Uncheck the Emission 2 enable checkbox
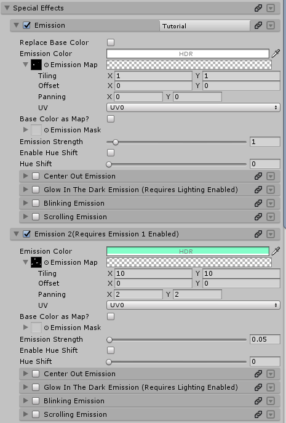This screenshot has width=286, height=423. (26, 234)
